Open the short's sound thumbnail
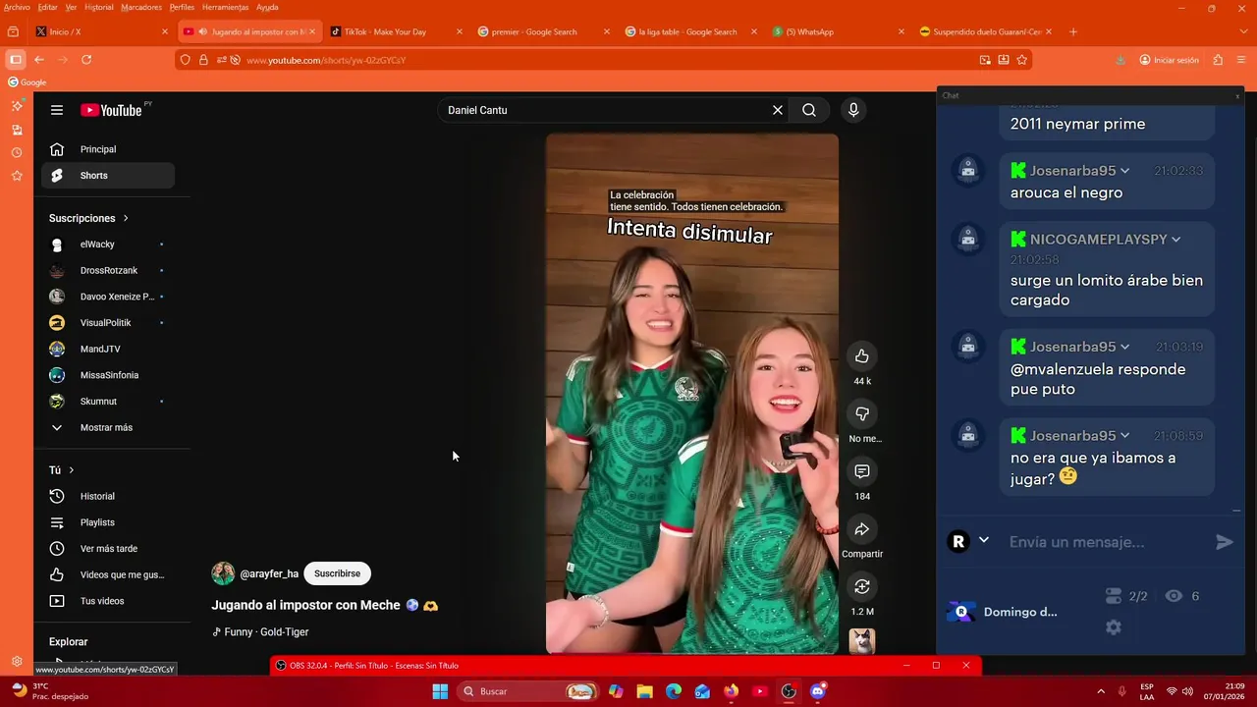 862,641
